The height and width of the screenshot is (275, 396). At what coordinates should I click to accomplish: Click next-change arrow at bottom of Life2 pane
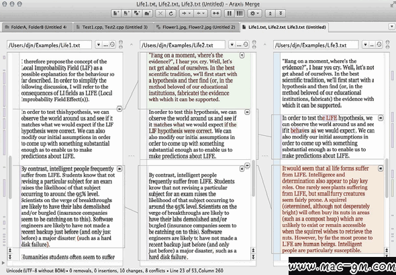coord(253,257)
